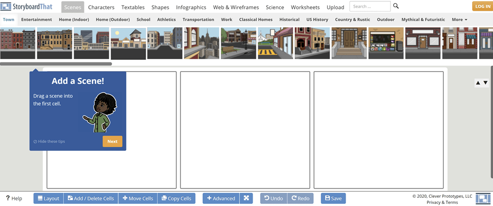493x206 pixels.
Task: Click the search magnifier icon
Action: pyautogui.click(x=396, y=6)
